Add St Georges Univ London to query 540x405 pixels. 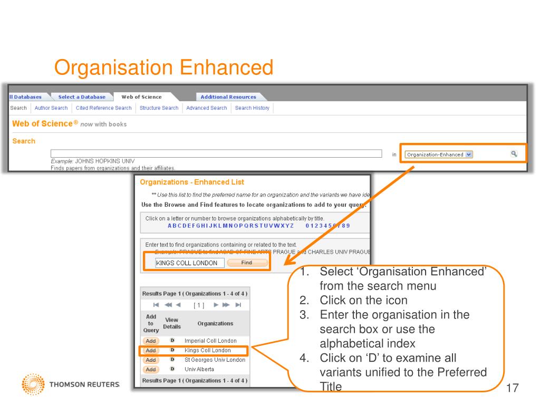point(151,360)
